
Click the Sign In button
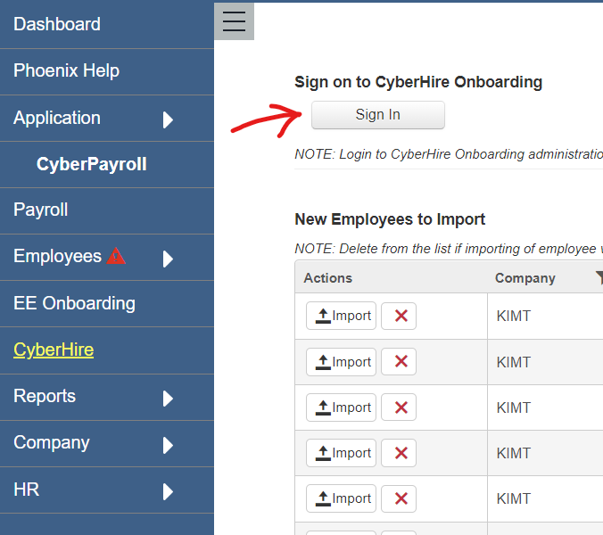pos(378,115)
